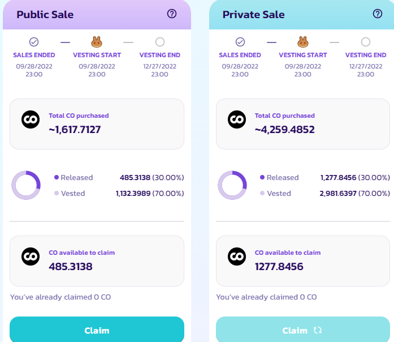The height and width of the screenshot is (342, 394).
Task: Click Private Sale 'Sales Ended' checkmark icon
Action: [x=240, y=42]
